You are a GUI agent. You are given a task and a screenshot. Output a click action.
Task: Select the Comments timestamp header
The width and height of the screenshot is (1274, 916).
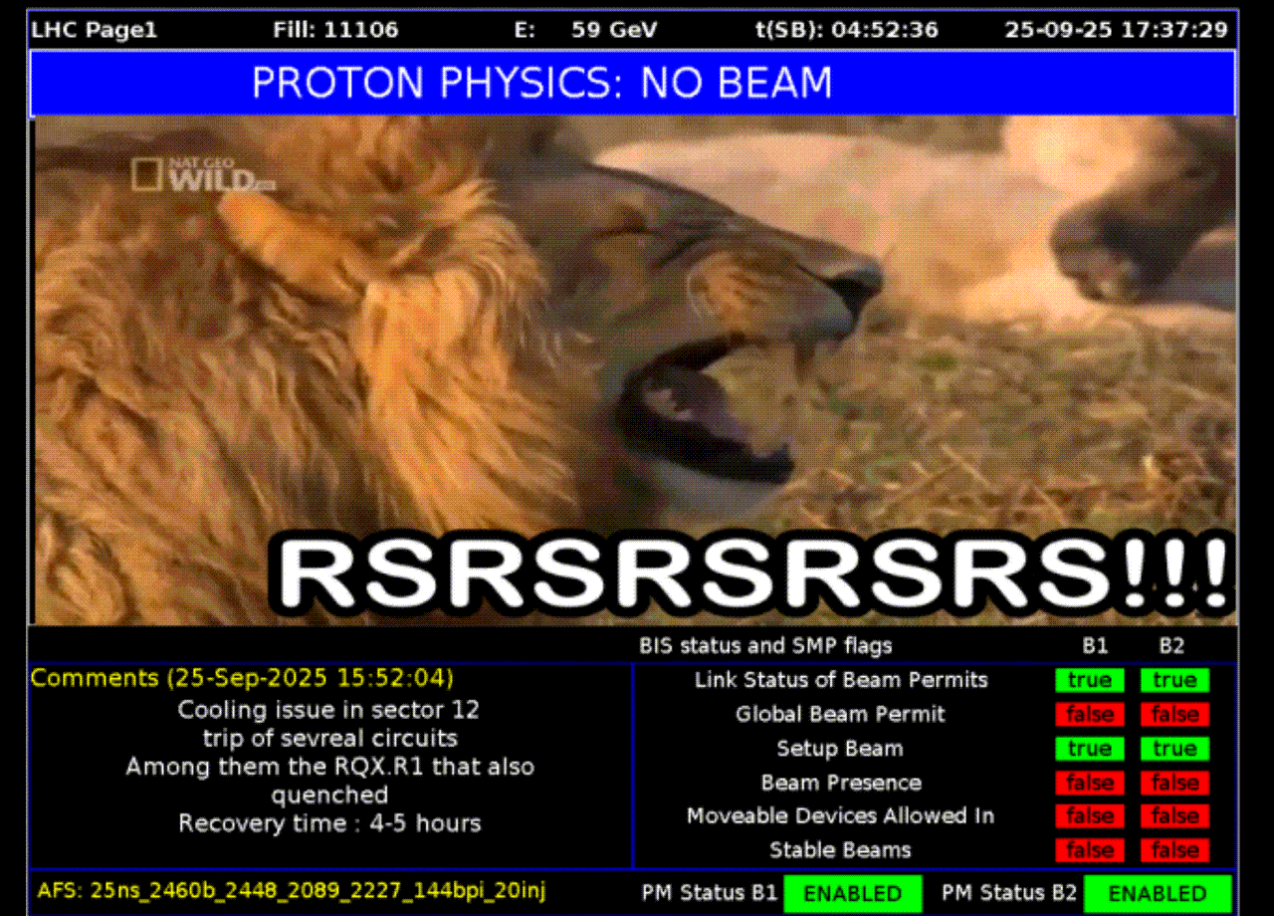pyautogui.click(x=242, y=679)
